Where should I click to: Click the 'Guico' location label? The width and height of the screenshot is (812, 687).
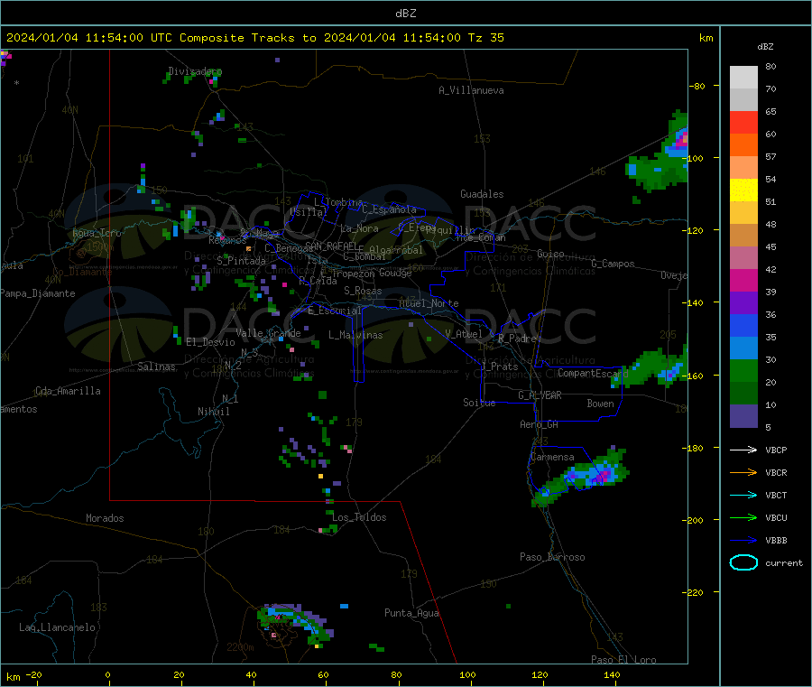point(550,254)
